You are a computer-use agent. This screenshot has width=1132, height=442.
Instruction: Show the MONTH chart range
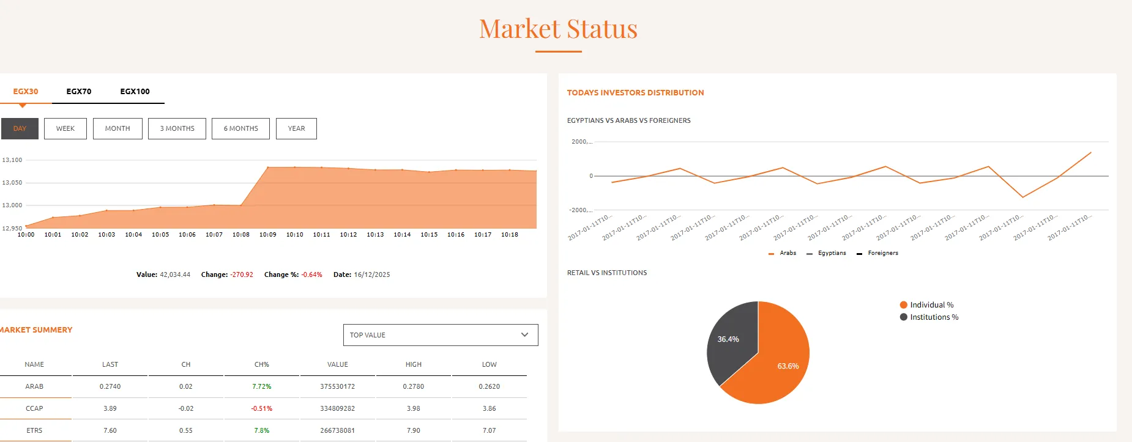pos(117,129)
